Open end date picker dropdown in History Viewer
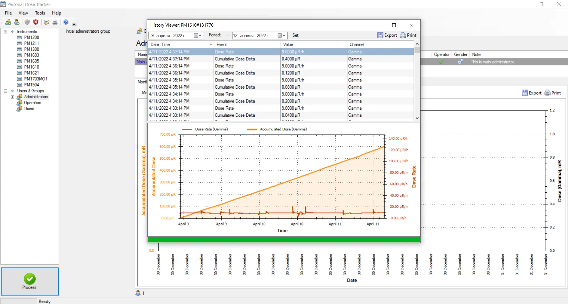The image size is (568, 304). 282,36
